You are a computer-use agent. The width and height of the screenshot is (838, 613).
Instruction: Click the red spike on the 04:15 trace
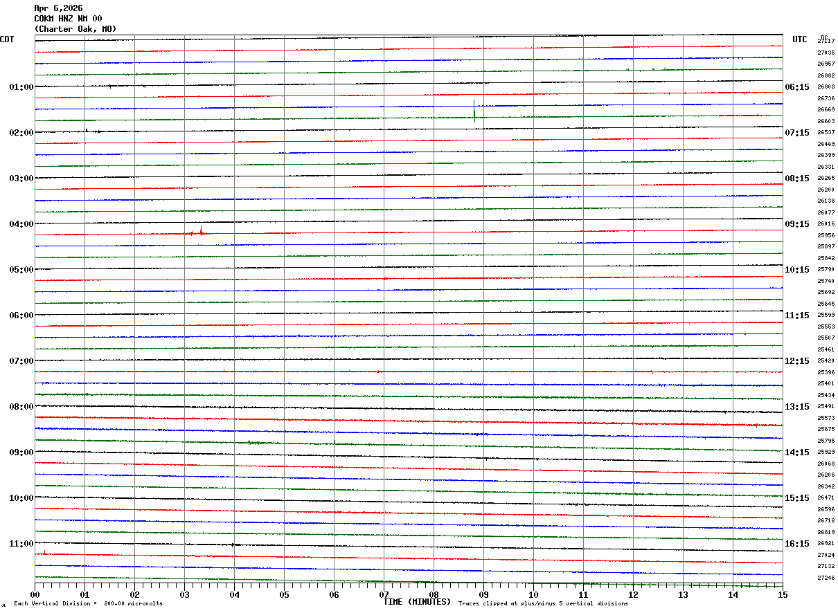coord(201,230)
